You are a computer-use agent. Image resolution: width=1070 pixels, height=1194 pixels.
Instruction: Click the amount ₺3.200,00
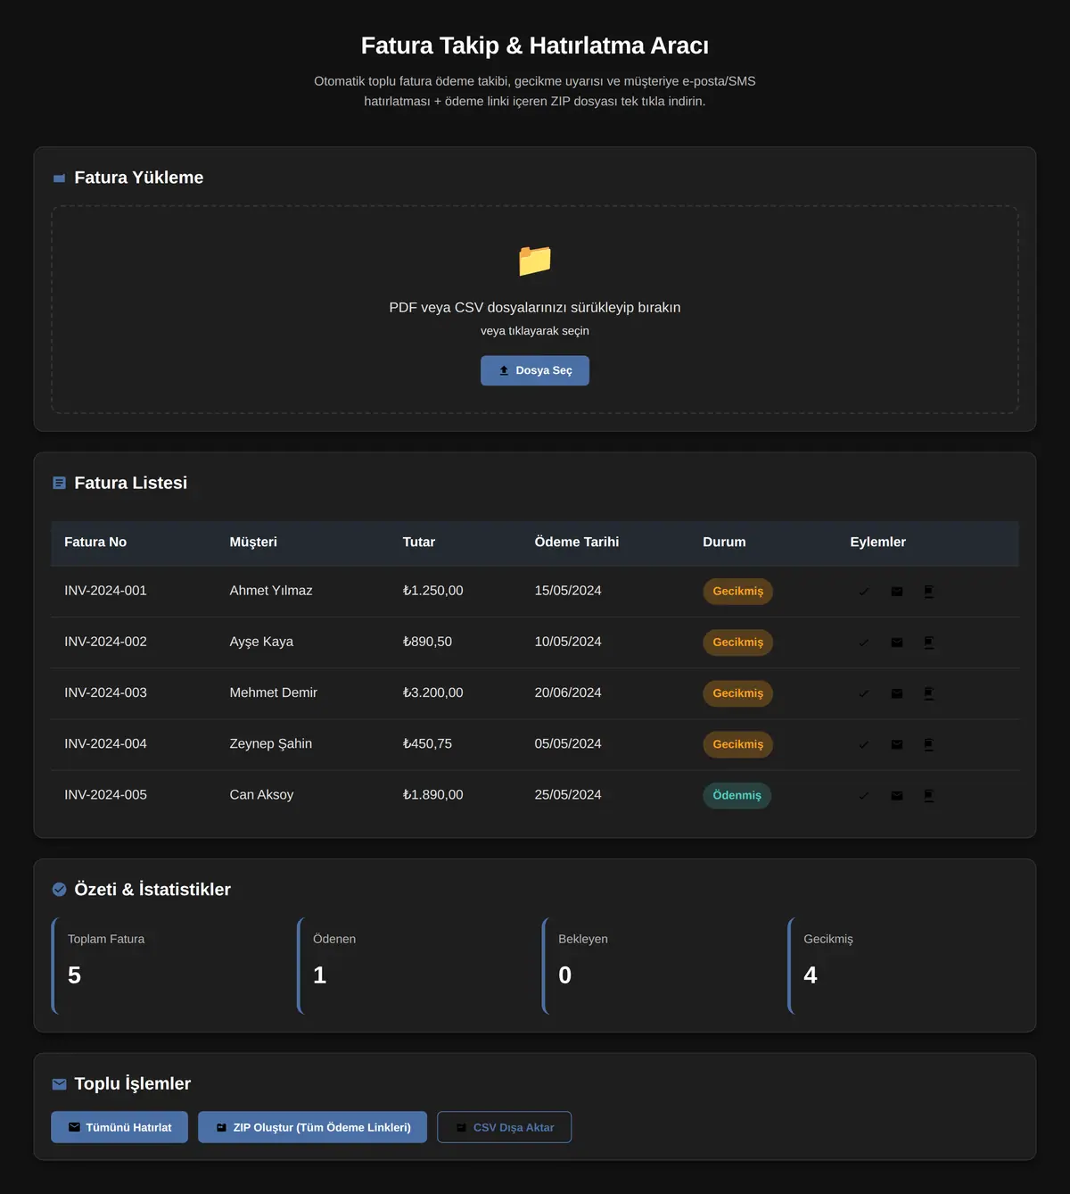[432, 692]
